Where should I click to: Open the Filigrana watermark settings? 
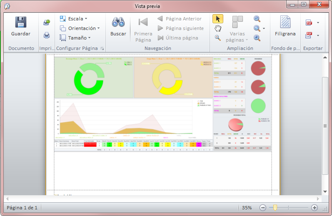pyautogui.click(x=285, y=26)
